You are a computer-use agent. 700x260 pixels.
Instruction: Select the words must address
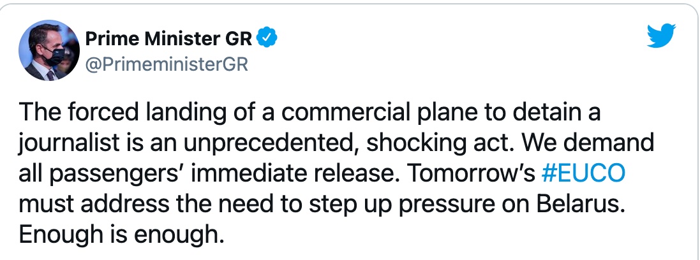click(x=94, y=204)
